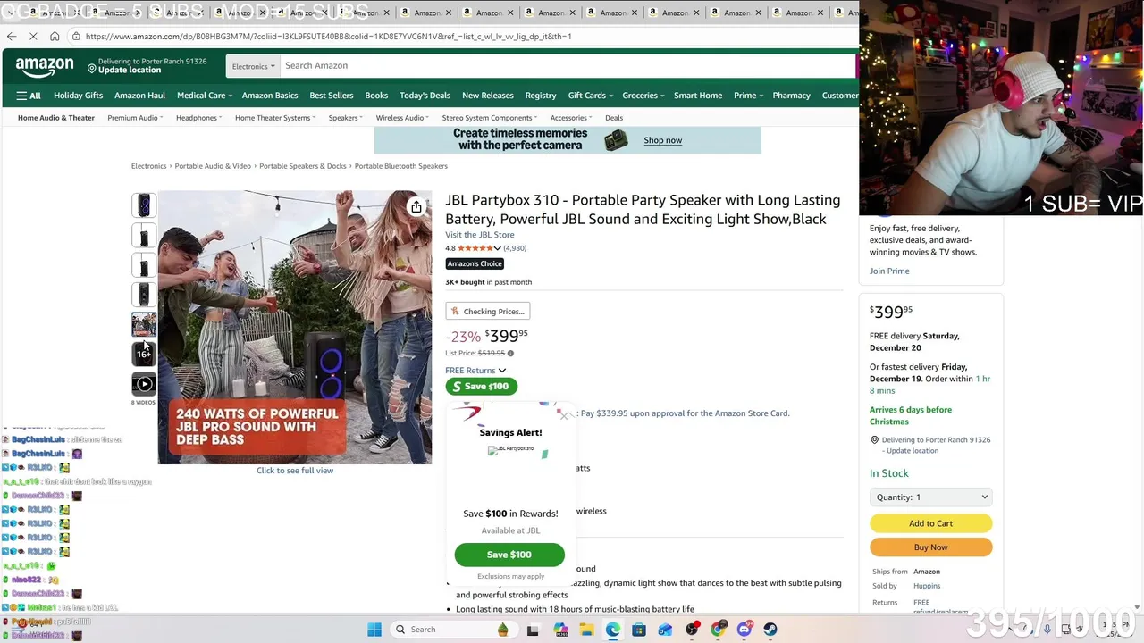Open Smart Home nav item
The image size is (1144, 643).
[x=698, y=96]
